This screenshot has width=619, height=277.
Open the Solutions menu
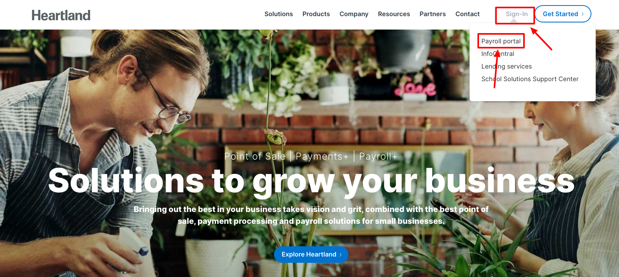[279, 14]
